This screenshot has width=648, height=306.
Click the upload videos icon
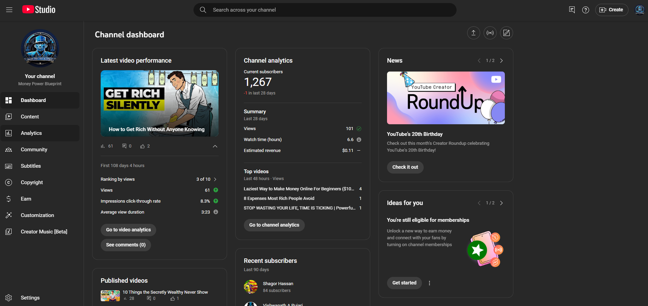[473, 33]
